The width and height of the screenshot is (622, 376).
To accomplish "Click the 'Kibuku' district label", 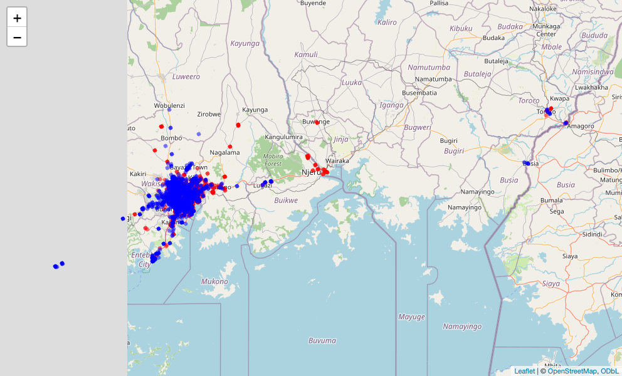I will (x=461, y=28).
